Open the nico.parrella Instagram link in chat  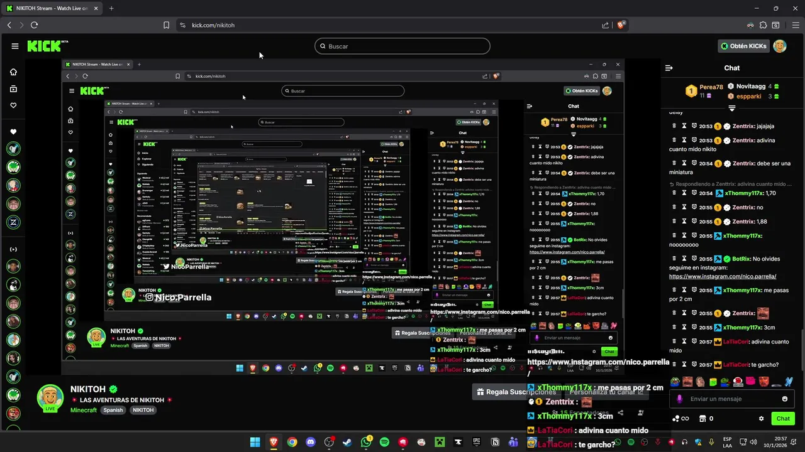pyautogui.click(x=723, y=276)
